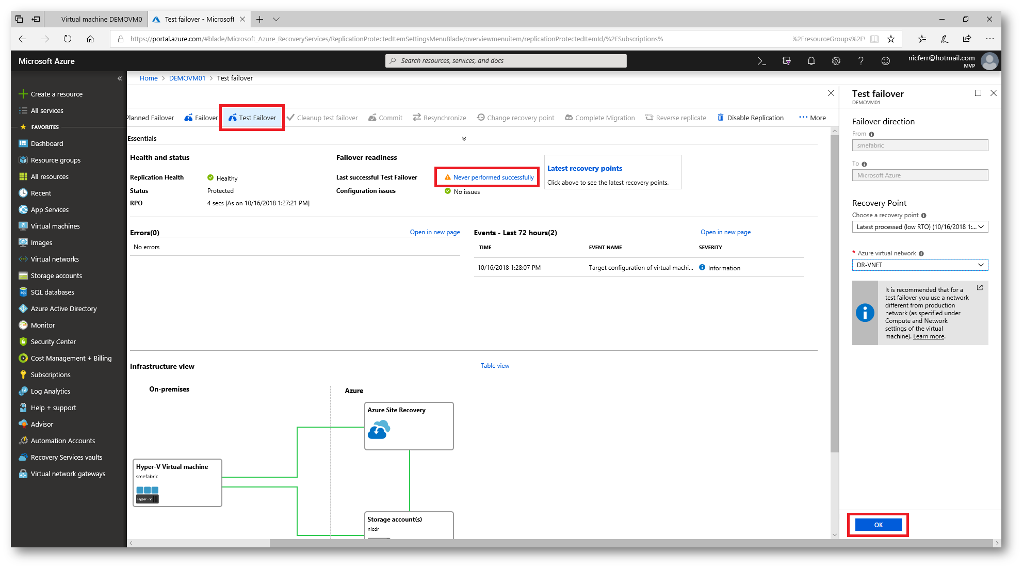Open Images in sidebar
The image size is (1023, 569).
point(41,242)
